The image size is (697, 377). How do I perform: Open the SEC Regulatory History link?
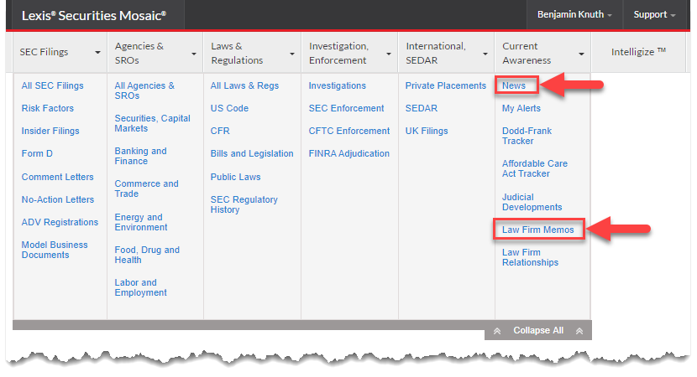point(244,204)
